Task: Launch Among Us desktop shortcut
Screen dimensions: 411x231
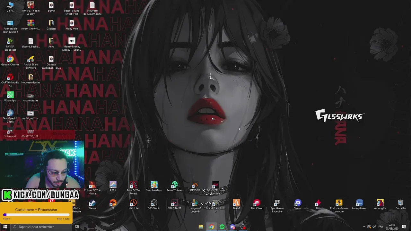Action: coord(380,205)
